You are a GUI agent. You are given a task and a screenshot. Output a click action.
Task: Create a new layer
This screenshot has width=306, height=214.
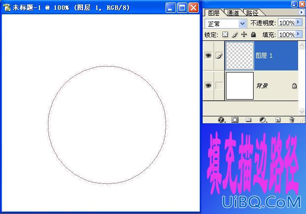277,120
